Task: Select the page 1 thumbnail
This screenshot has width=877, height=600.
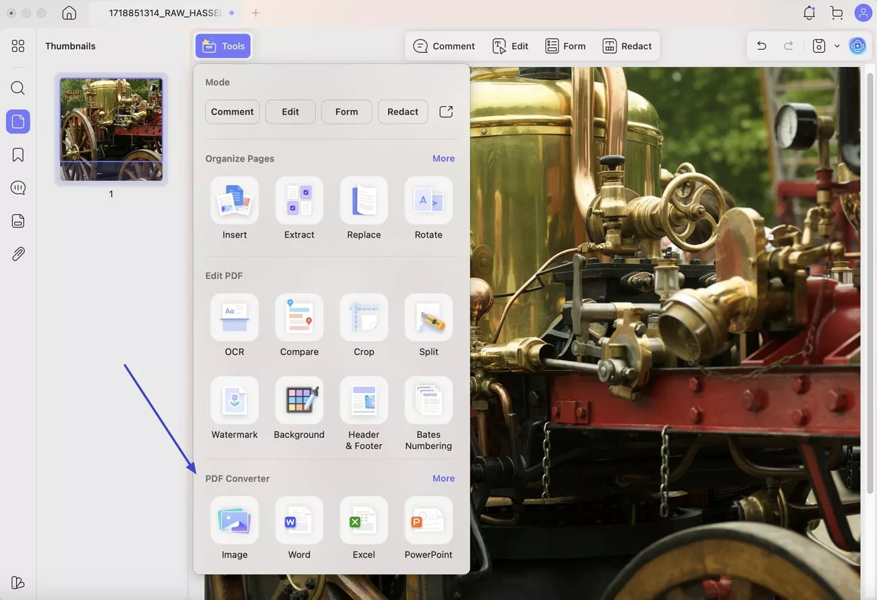Action: [x=111, y=130]
